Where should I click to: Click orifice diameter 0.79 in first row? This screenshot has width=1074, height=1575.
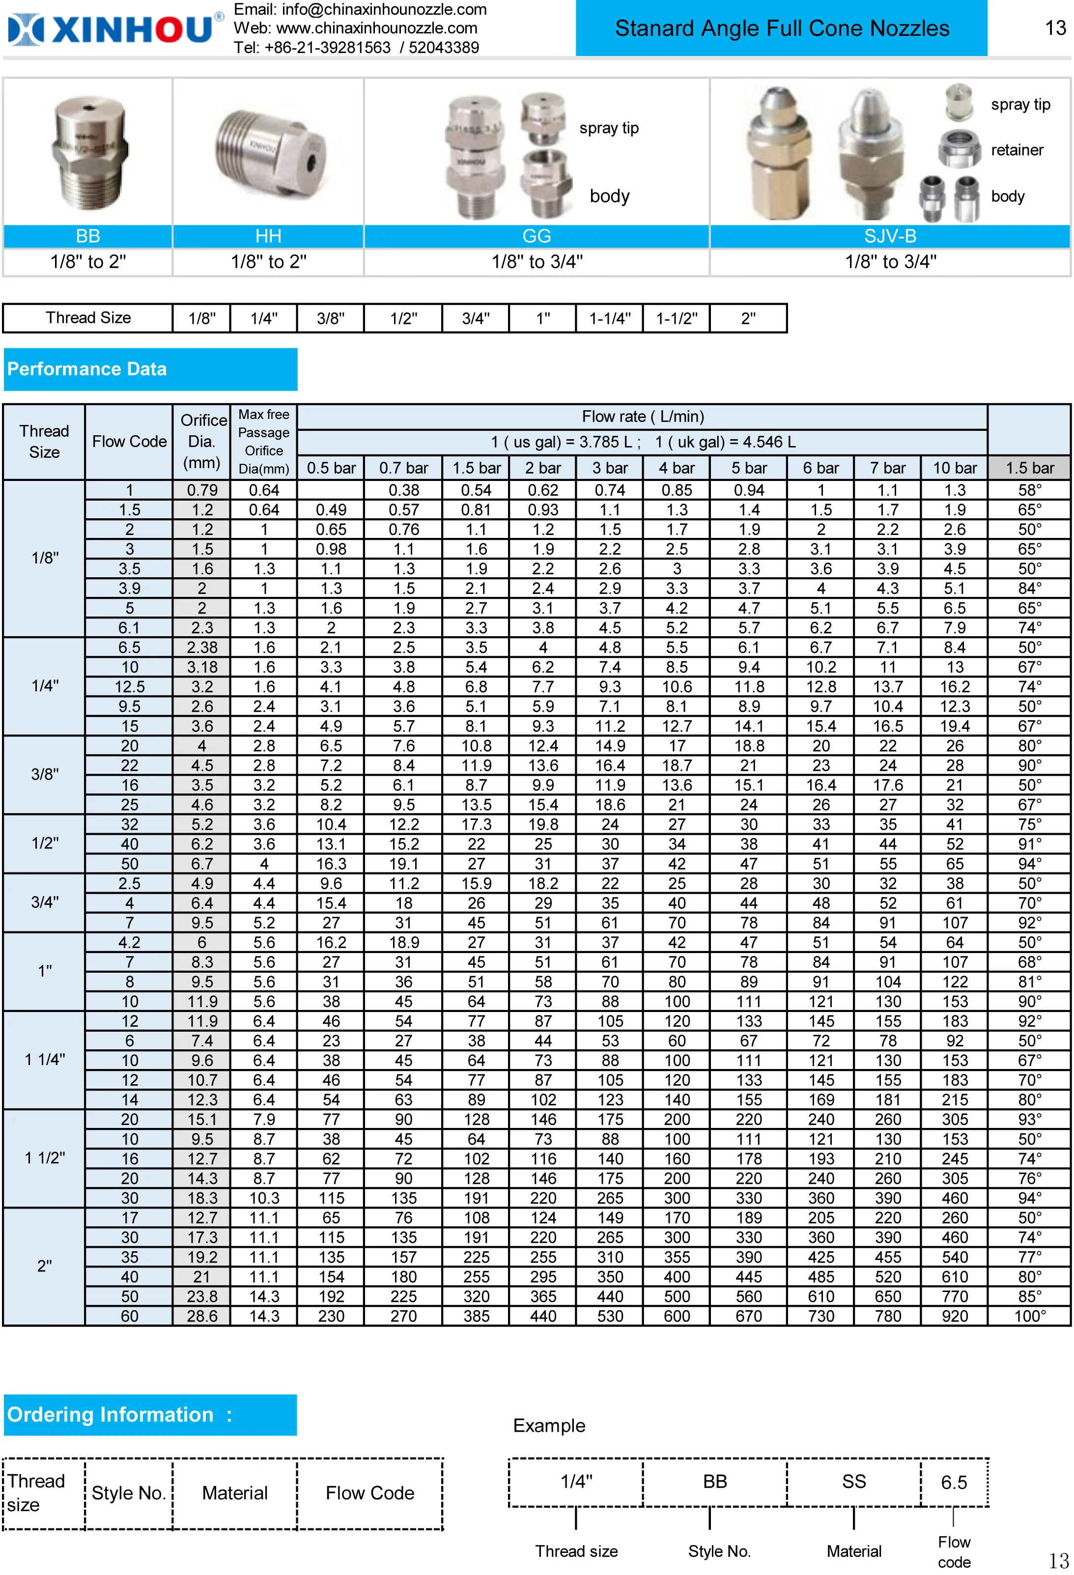point(202,490)
